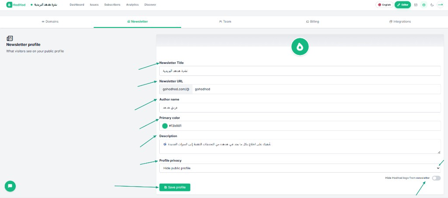Open Analytics page
Image resolution: width=448 pixels, height=198 pixels.
click(132, 5)
